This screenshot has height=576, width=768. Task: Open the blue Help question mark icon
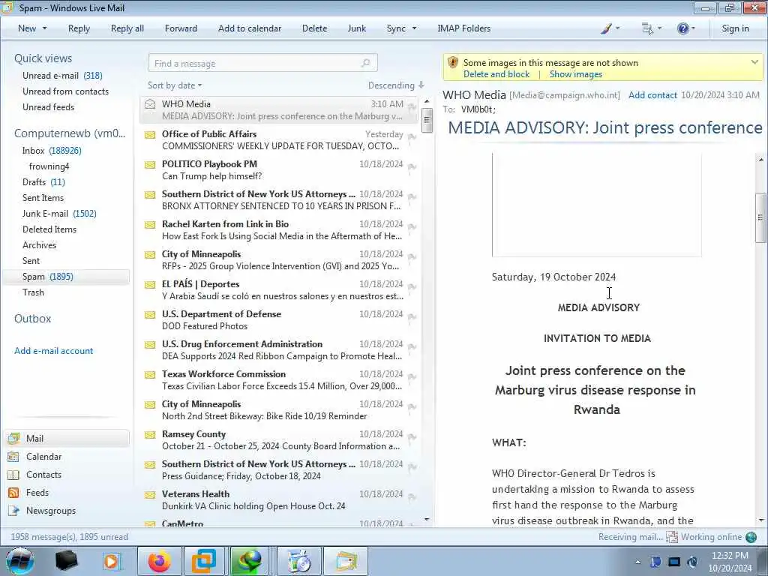pyautogui.click(x=682, y=28)
